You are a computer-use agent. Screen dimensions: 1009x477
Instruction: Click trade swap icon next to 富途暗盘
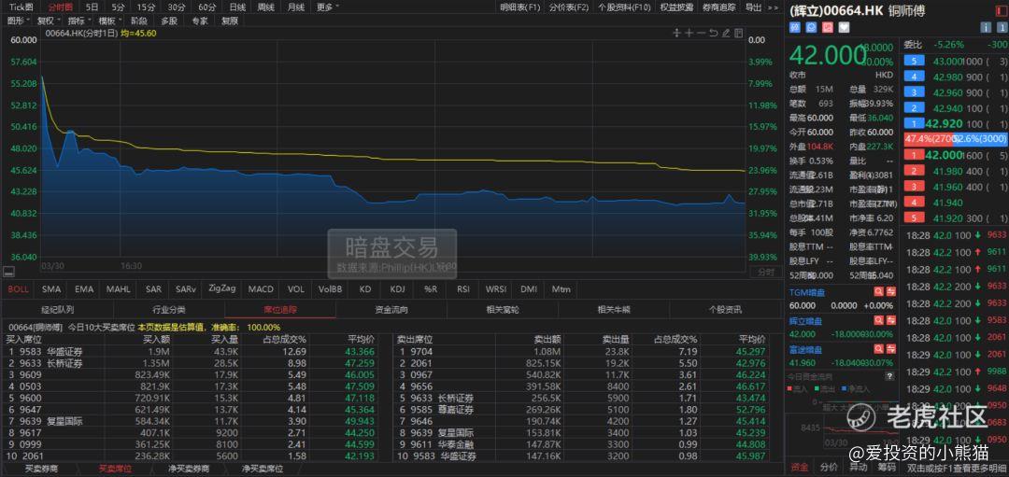[890, 349]
